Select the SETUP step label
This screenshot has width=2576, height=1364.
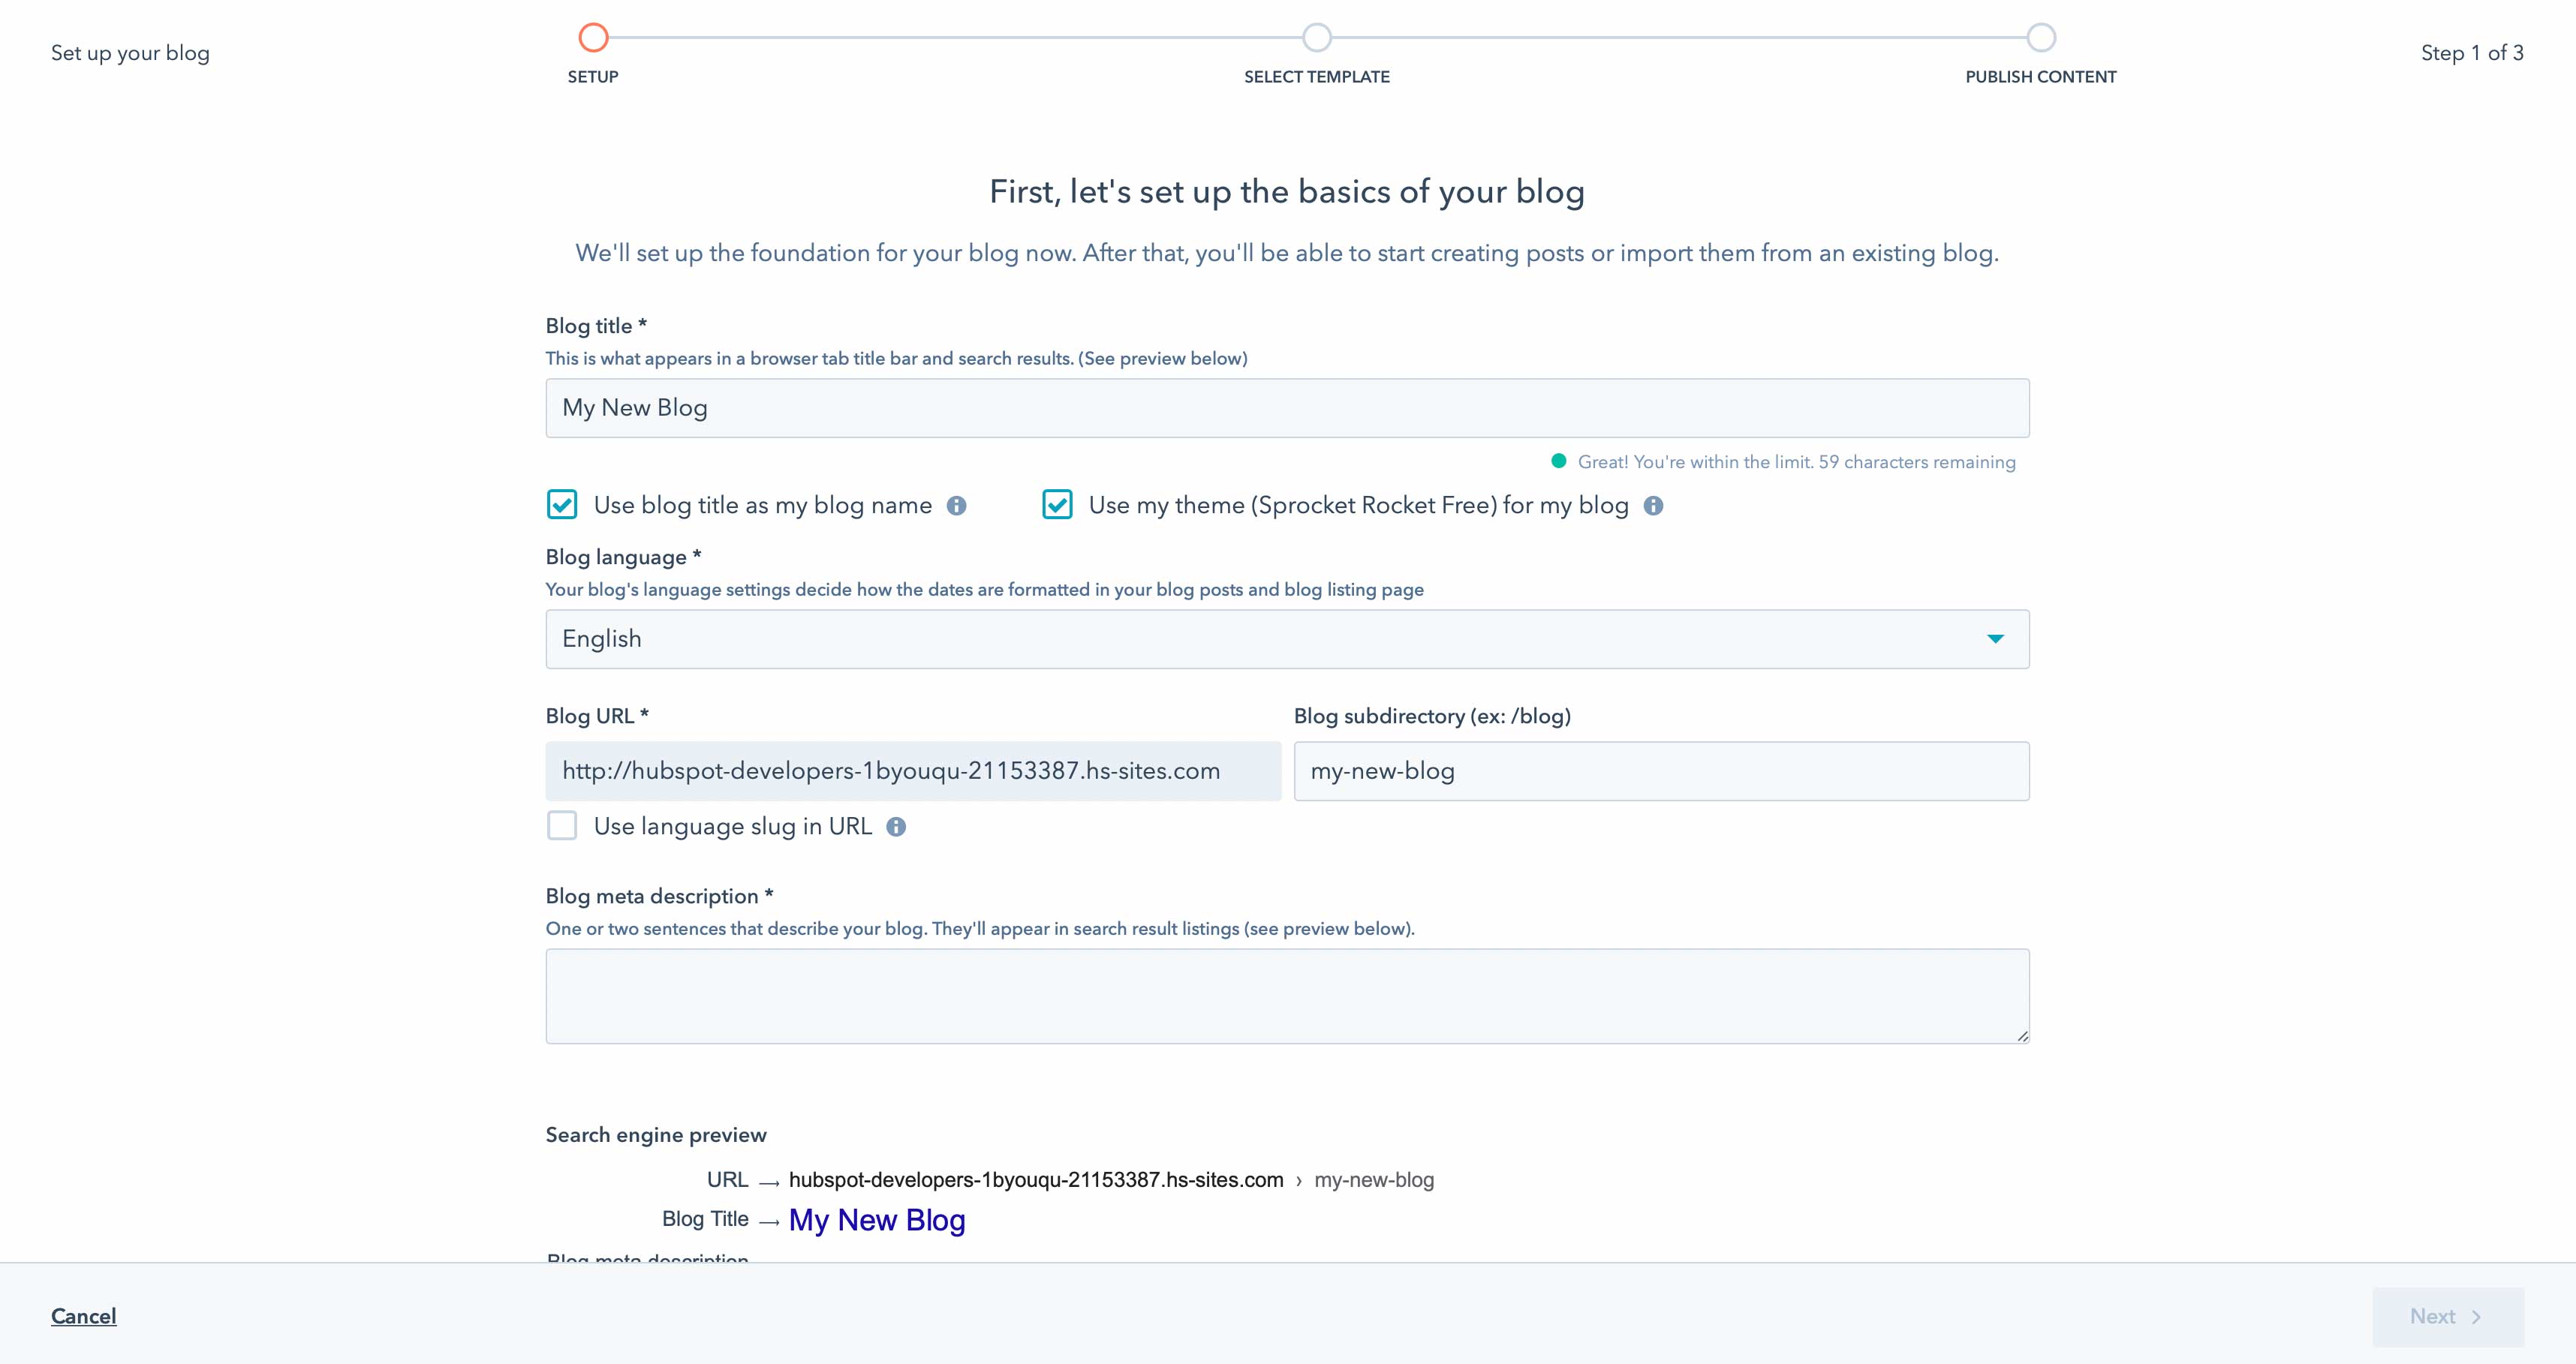pyautogui.click(x=592, y=77)
